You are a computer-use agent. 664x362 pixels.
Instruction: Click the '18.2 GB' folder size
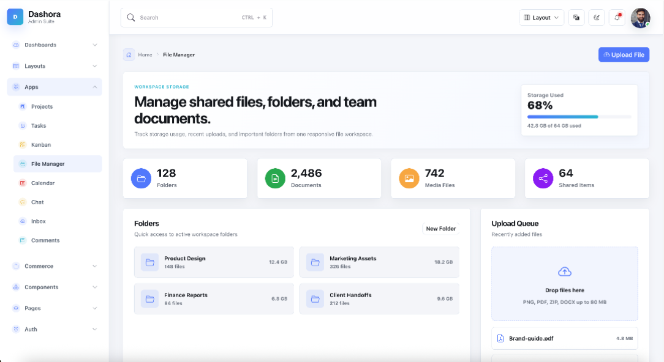coord(443,262)
